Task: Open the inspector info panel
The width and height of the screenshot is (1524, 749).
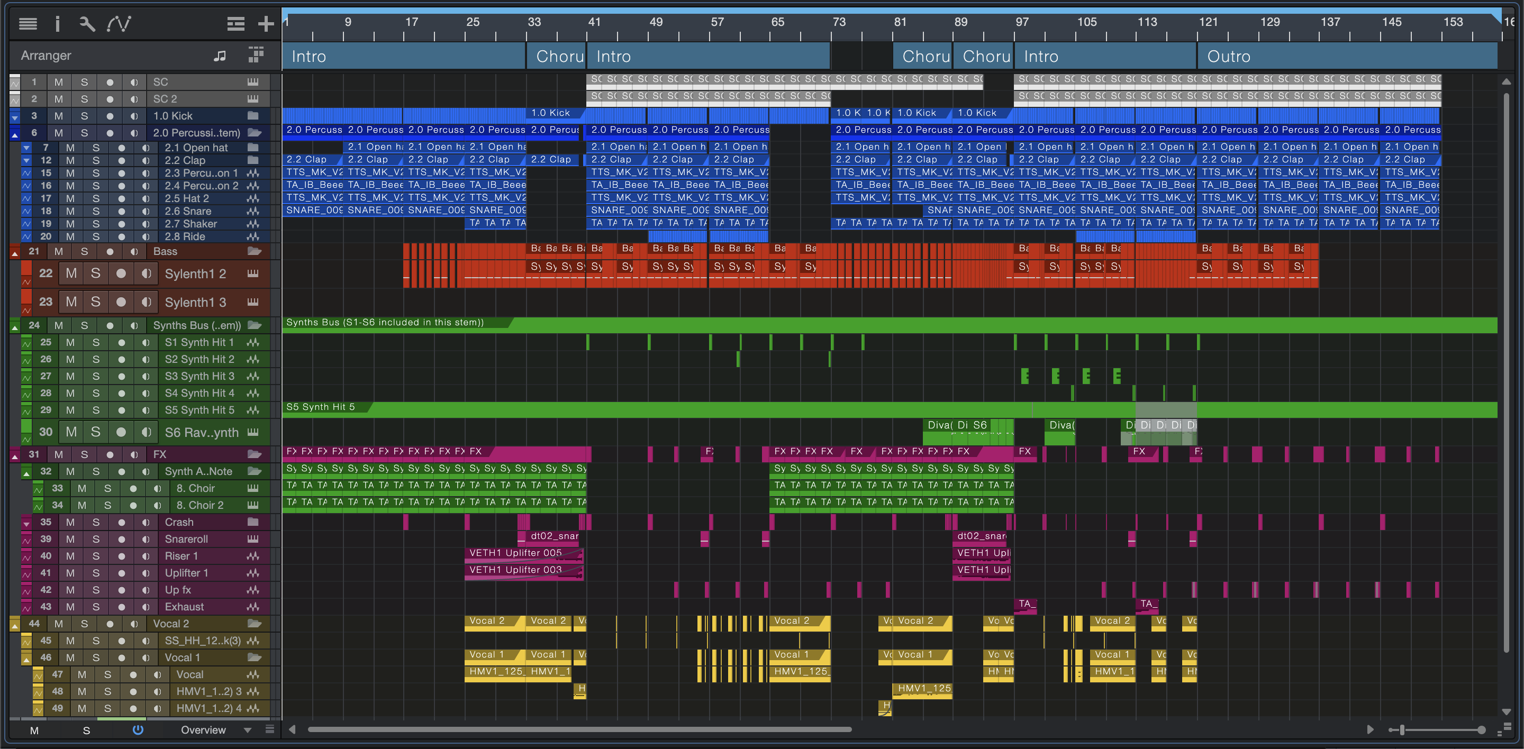Action: [57, 24]
